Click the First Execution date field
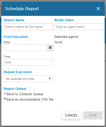Viewport: 106px width, 127px height. (x=26, y=48)
